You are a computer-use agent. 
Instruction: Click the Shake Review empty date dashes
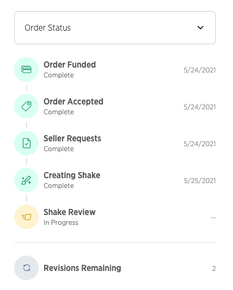point(213,217)
